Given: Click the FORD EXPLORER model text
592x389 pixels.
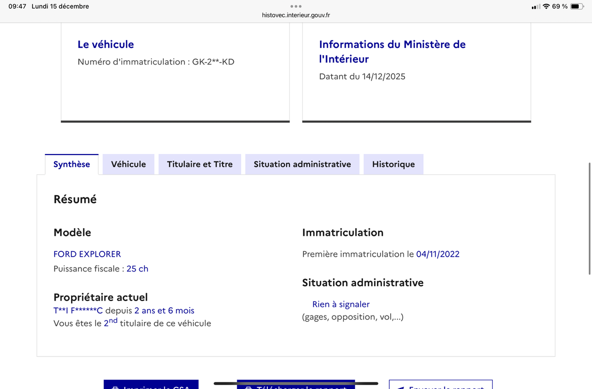Looking at the screenshot, I should pos(87,254).
